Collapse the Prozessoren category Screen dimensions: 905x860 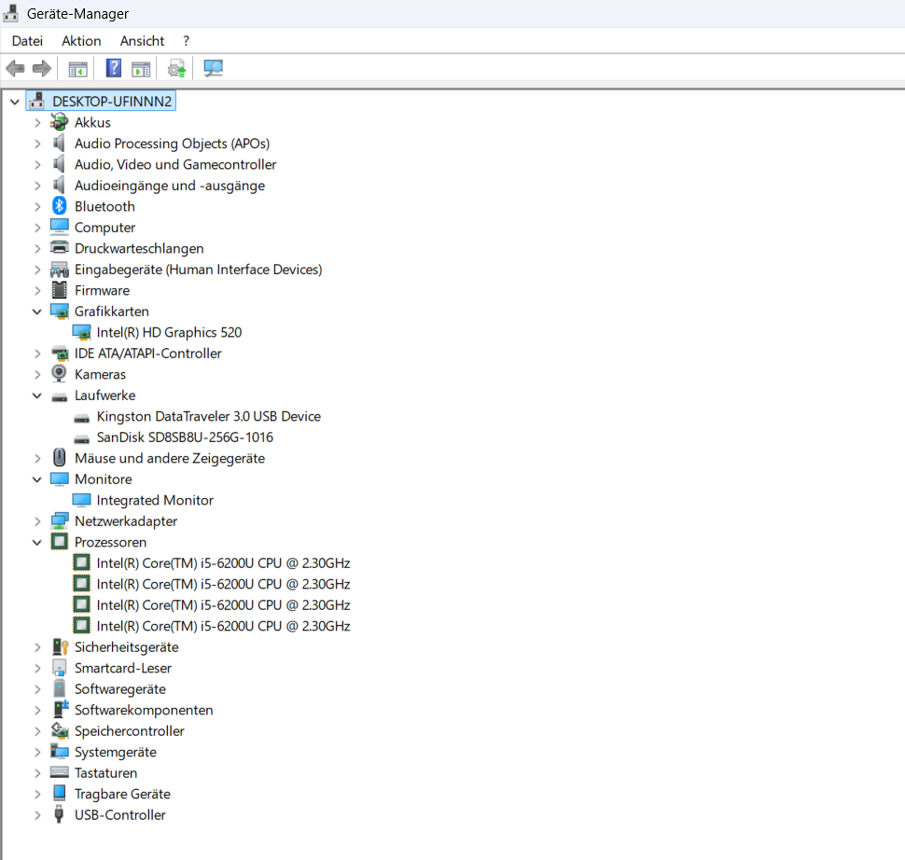tap(37, 542)
